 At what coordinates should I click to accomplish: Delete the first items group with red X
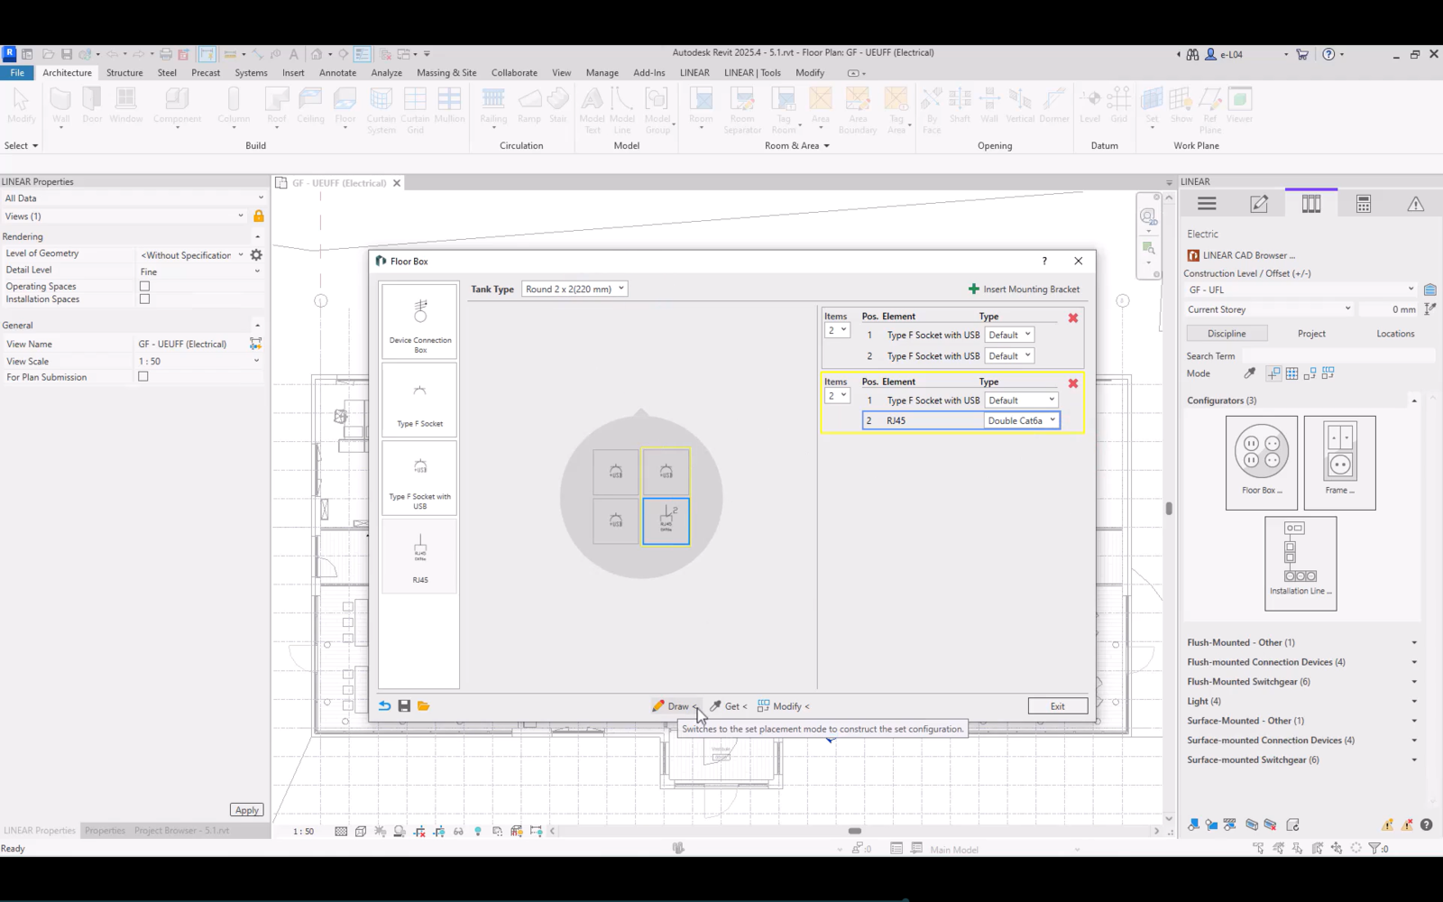point(1072,318)
